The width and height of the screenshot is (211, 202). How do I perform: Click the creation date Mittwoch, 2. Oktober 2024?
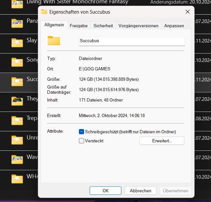(x=103, y=115)
